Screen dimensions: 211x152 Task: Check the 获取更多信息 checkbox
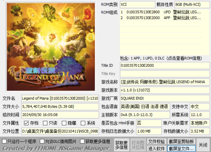point(82,141)
